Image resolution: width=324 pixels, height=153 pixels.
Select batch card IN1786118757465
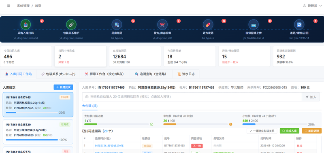coord(38,104)
